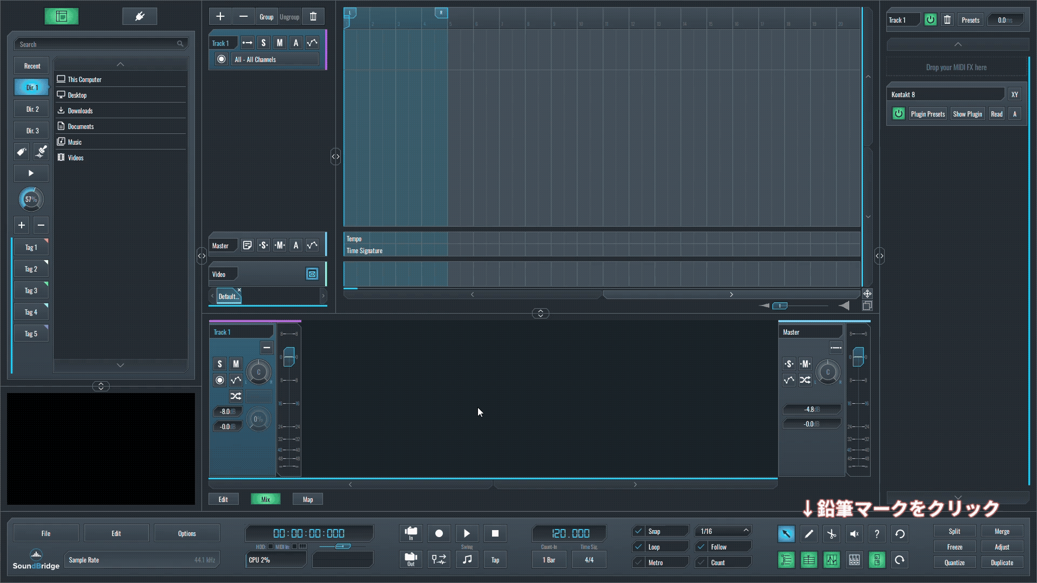Click the Duplicate button
1037x583 pixels.
point(1002,562)
